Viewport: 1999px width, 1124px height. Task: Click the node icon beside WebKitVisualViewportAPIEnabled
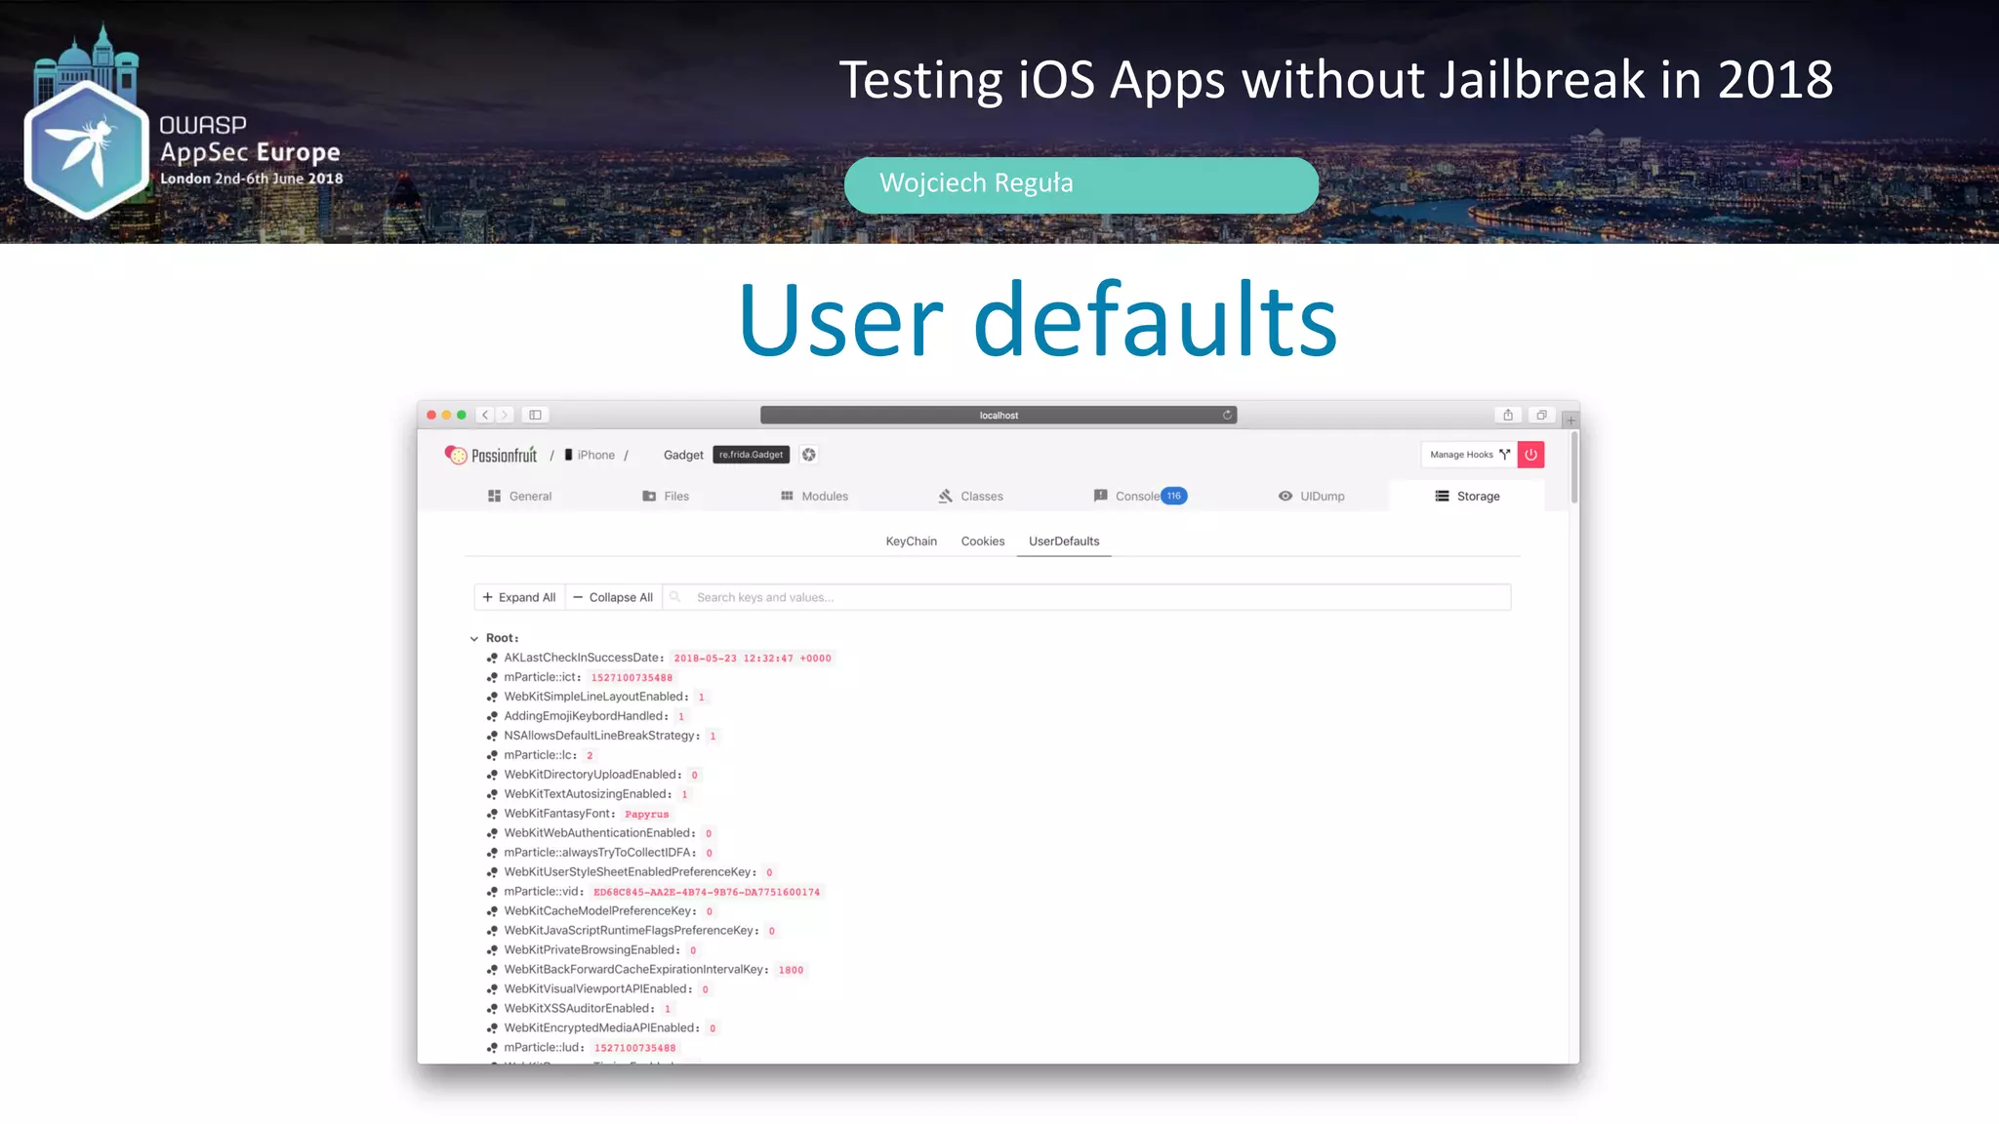point(493,989)
